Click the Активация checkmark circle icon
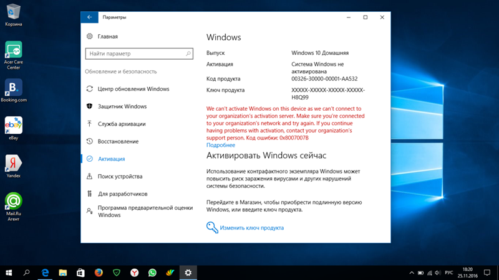 coord(89,159)
